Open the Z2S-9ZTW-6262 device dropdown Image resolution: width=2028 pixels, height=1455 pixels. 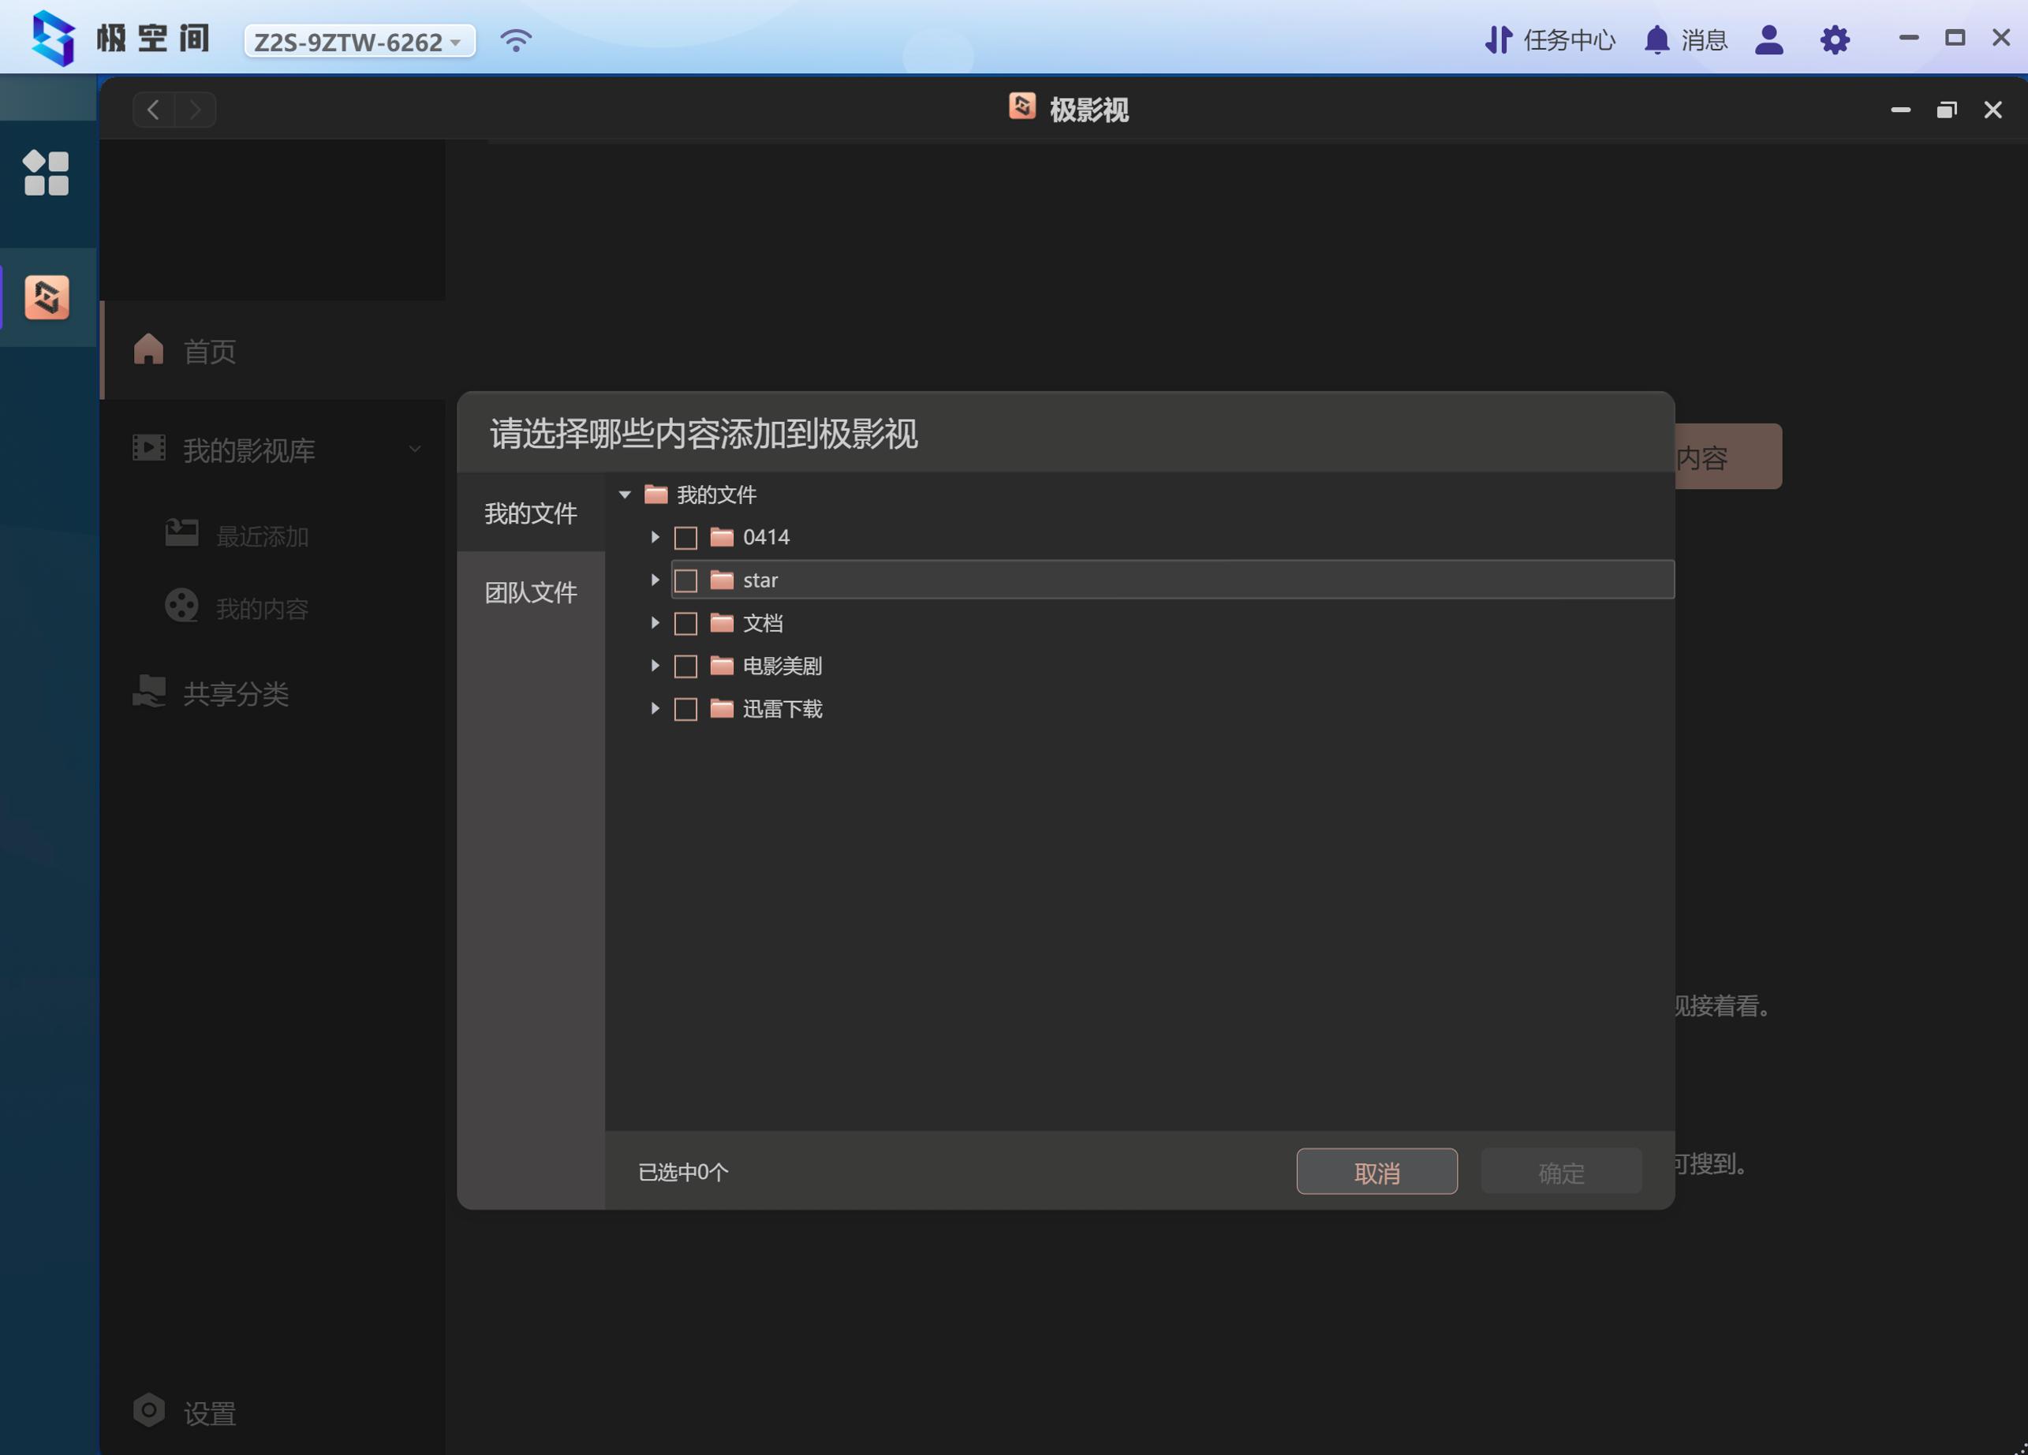tap(359, 42)
